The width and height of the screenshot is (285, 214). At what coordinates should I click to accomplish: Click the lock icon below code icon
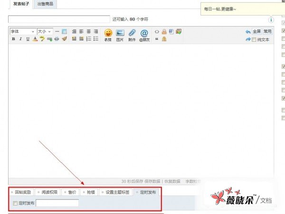(164, 39)
